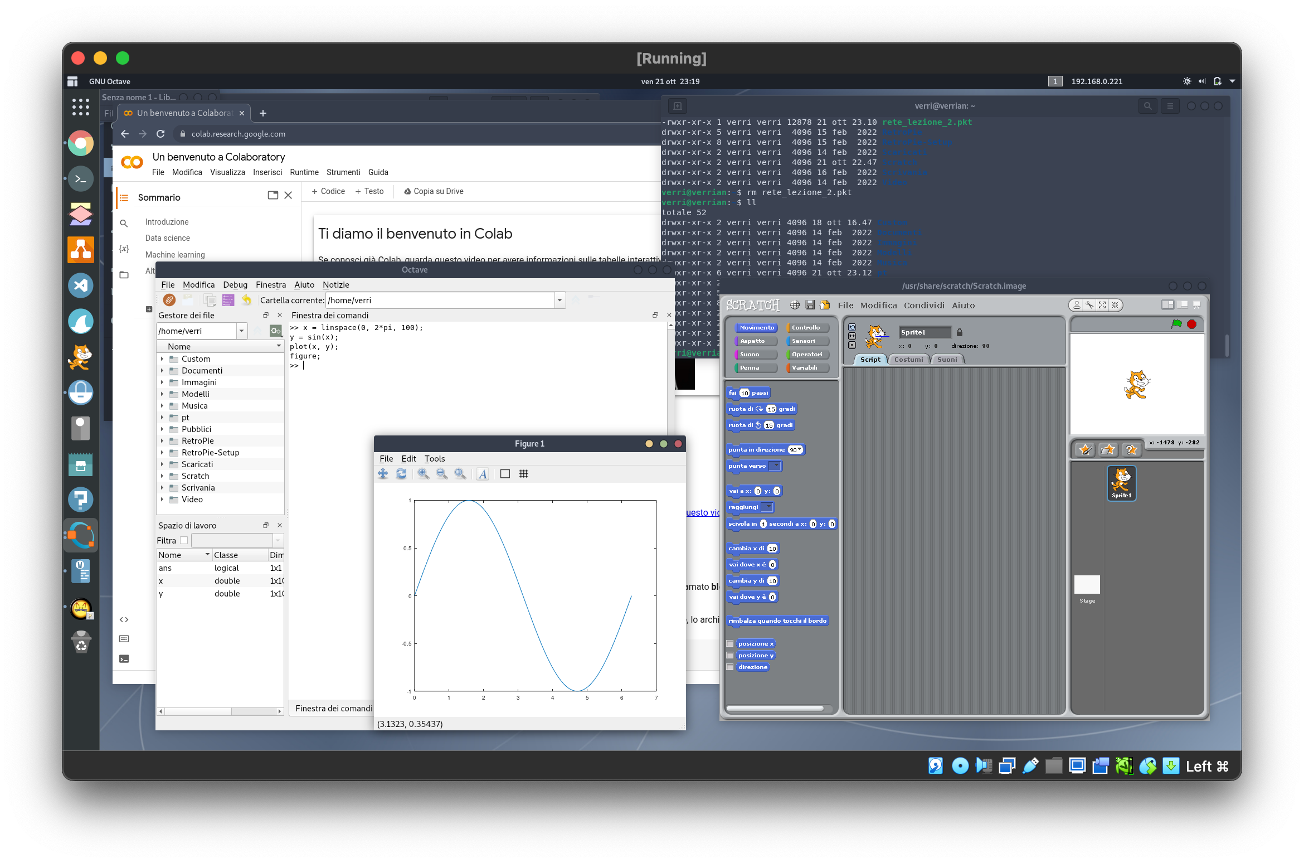Toggle the grid icon in Figure 1 toolbar

coord(523,474)
